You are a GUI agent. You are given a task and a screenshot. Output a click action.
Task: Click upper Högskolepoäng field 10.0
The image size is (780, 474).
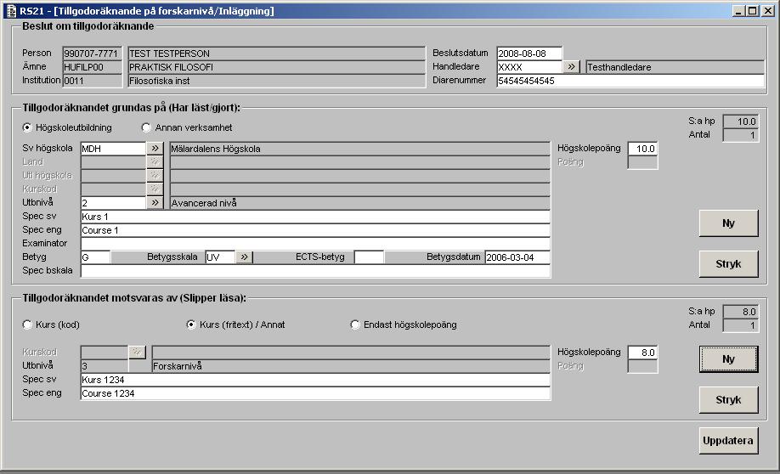click(642, 148)
